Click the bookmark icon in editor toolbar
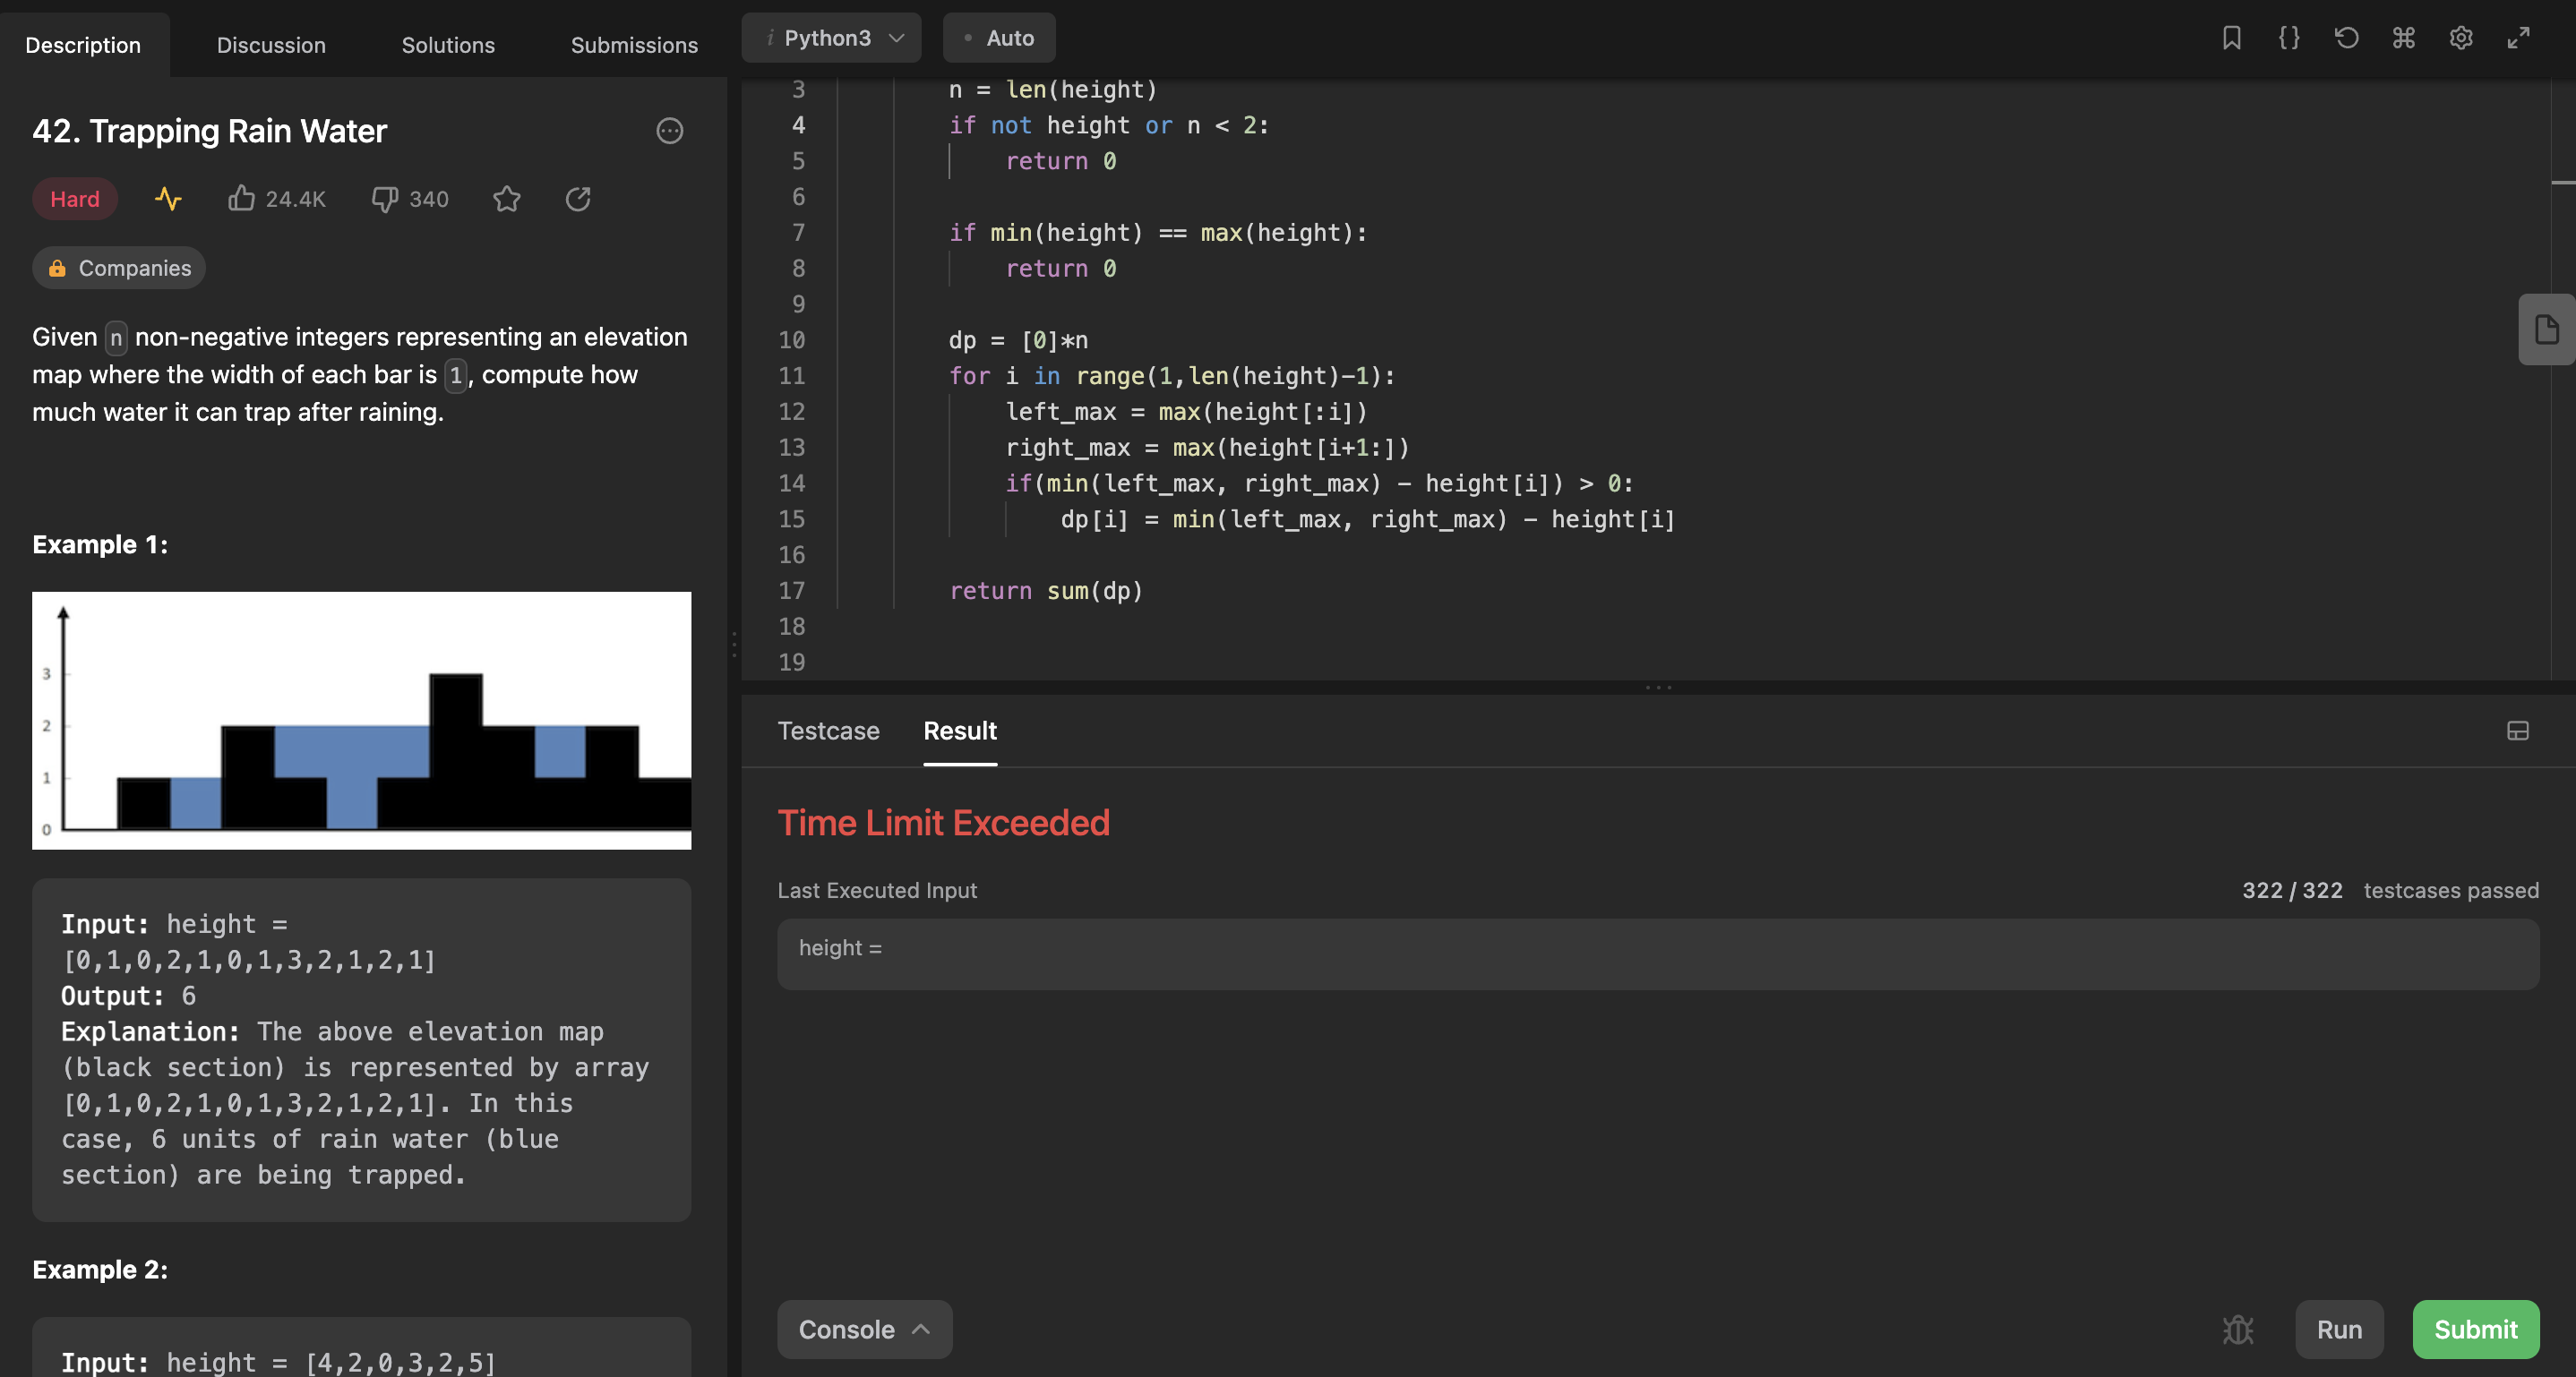The width and height of the screenshot is (2576, 1377). (2231, 38)
